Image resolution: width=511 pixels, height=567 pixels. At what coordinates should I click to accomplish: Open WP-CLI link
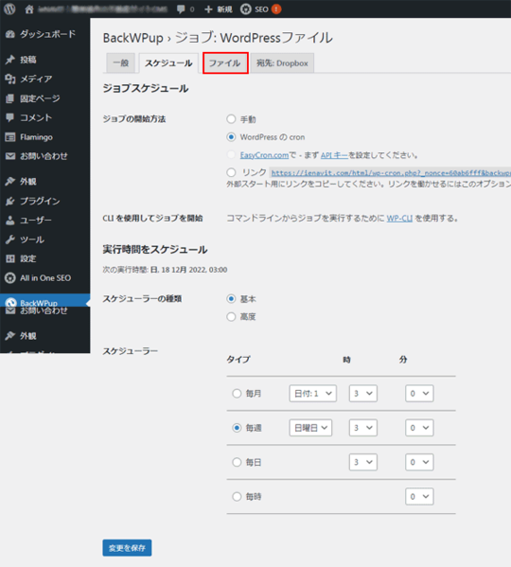(x=399, y=218)
